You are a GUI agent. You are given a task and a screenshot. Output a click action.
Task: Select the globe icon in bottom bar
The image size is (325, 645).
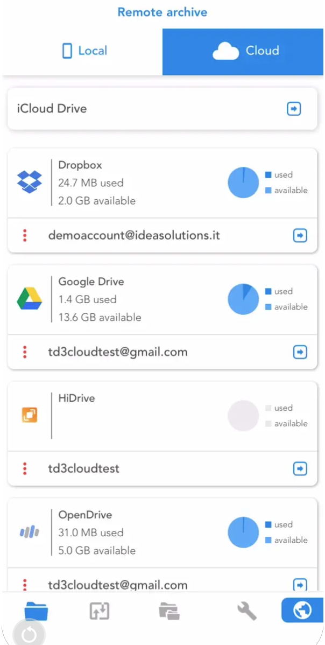click(x=302, y=611)
